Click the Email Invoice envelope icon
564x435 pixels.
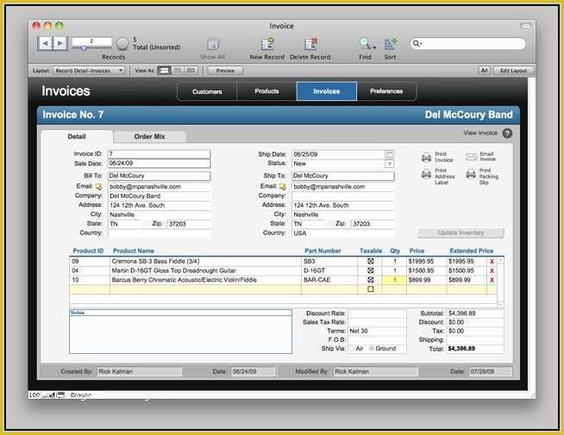click(x=471, y=157)
